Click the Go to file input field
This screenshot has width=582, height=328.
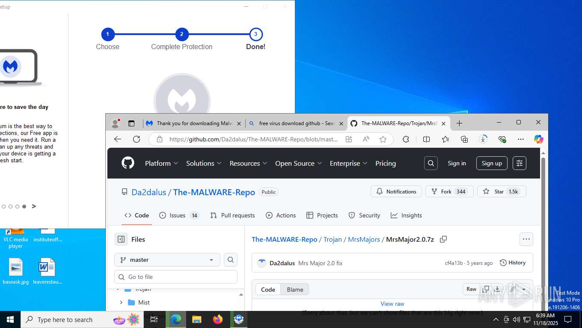(x=176, y=277)
